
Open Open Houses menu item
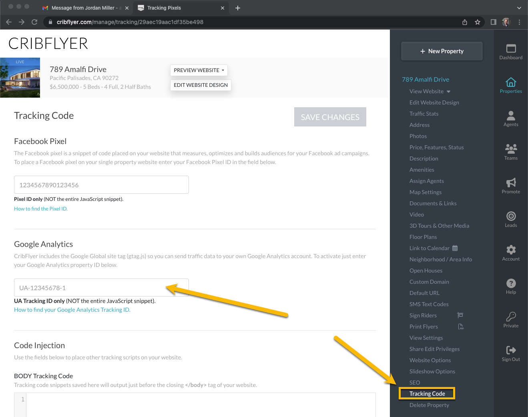click(x=426, y=271)
